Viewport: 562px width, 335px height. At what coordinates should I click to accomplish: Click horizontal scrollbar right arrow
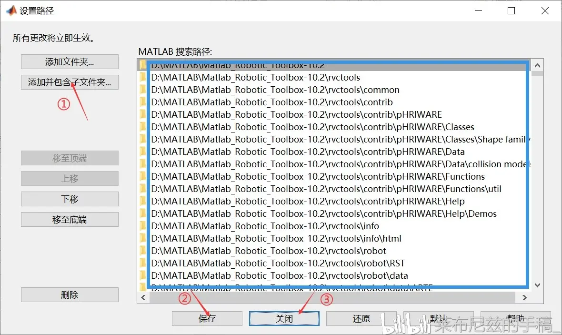tap(524, 297)
